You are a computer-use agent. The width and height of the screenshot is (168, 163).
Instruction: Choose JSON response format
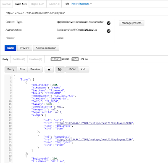point(72,69)
